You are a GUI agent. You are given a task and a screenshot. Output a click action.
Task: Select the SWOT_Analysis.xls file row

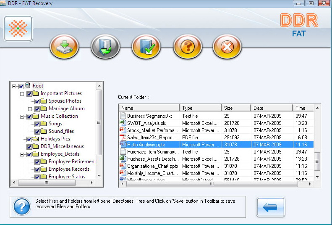coord(146,123)
